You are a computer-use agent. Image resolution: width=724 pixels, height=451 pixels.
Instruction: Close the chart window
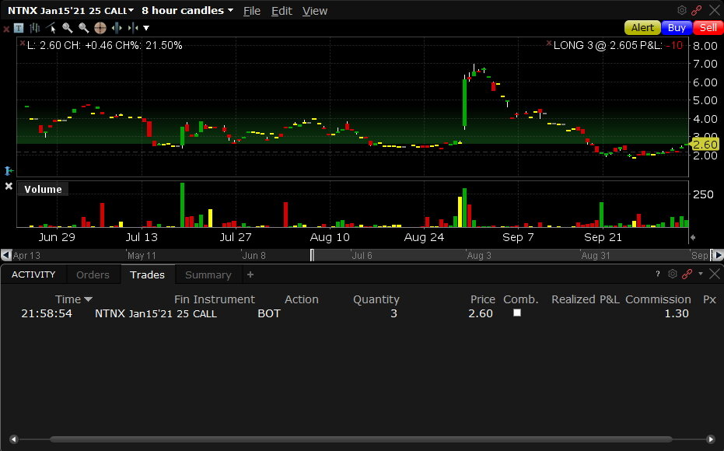coord(715,10)
